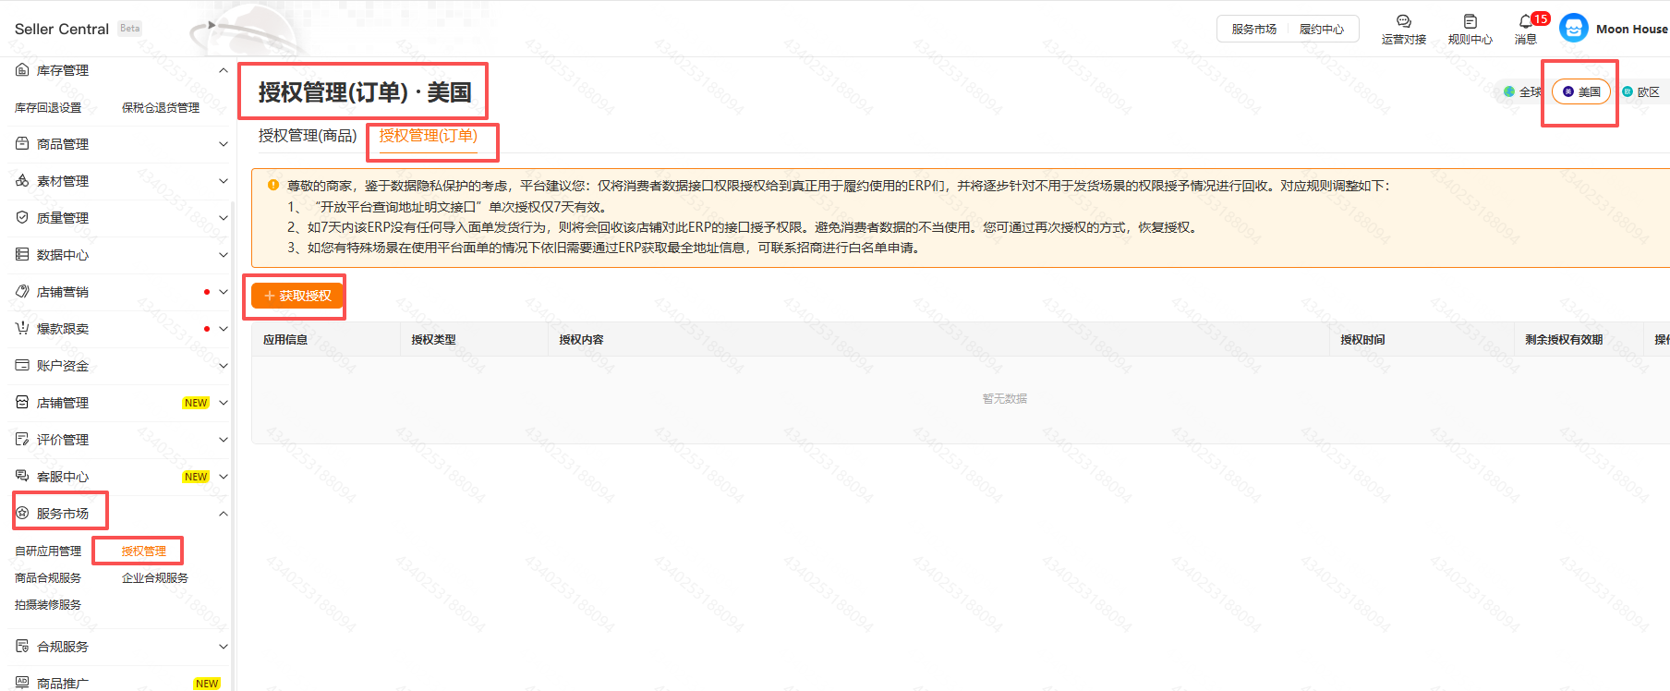Click the Moon House avatar icon
The height and width of the screenshot is (691, 1670).
tap(1573, 29)
